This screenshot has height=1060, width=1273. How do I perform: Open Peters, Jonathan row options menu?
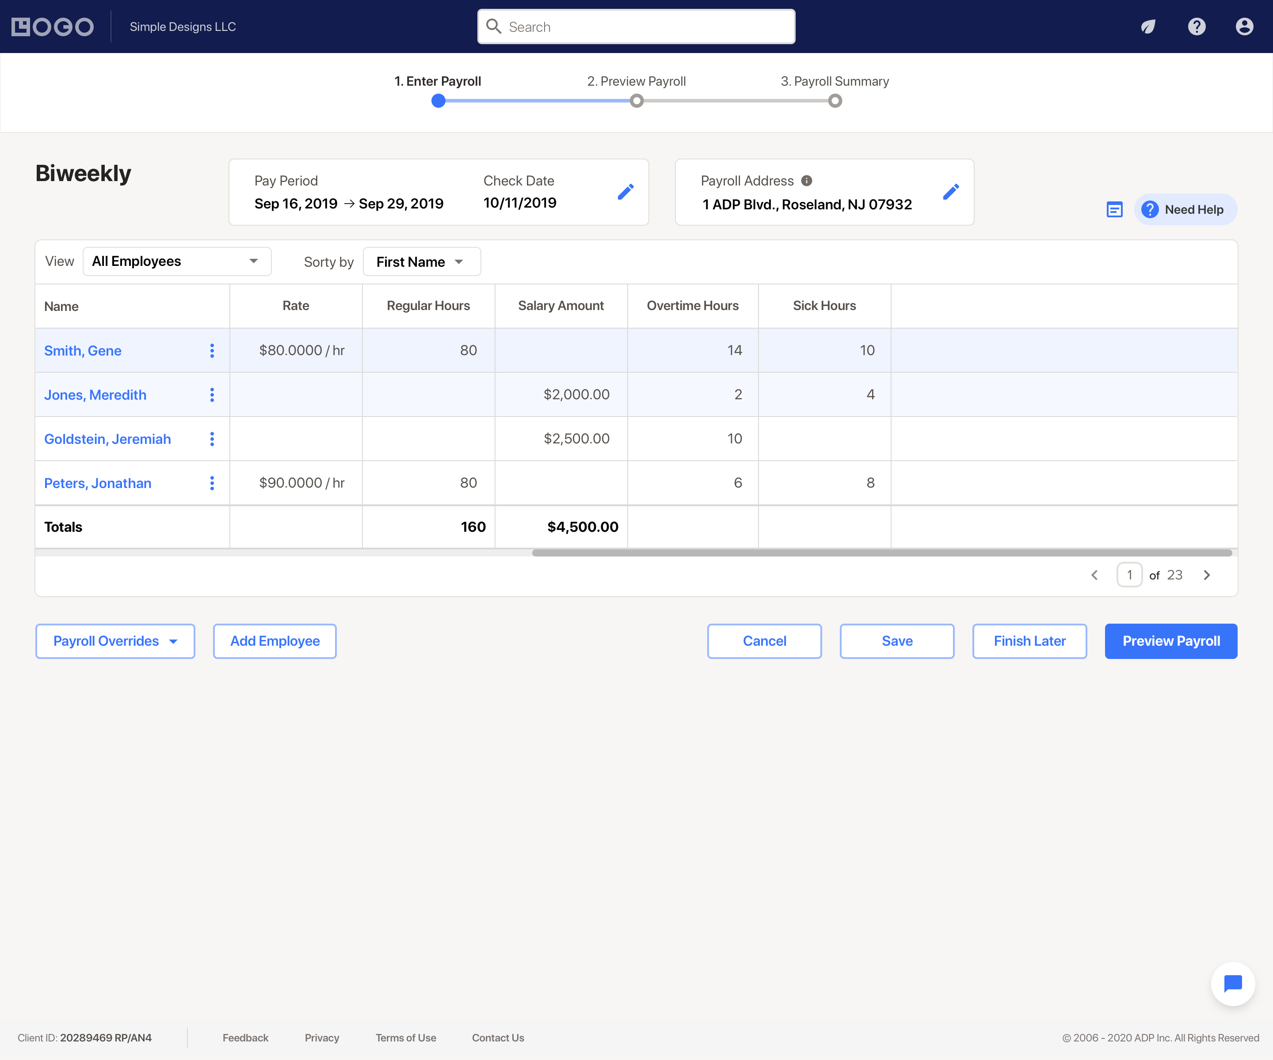point(212,483)
